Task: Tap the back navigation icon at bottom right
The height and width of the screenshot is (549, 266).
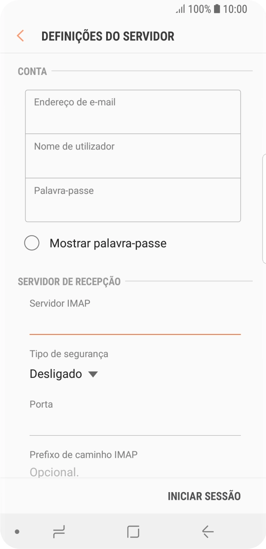Action: [207, 532]
